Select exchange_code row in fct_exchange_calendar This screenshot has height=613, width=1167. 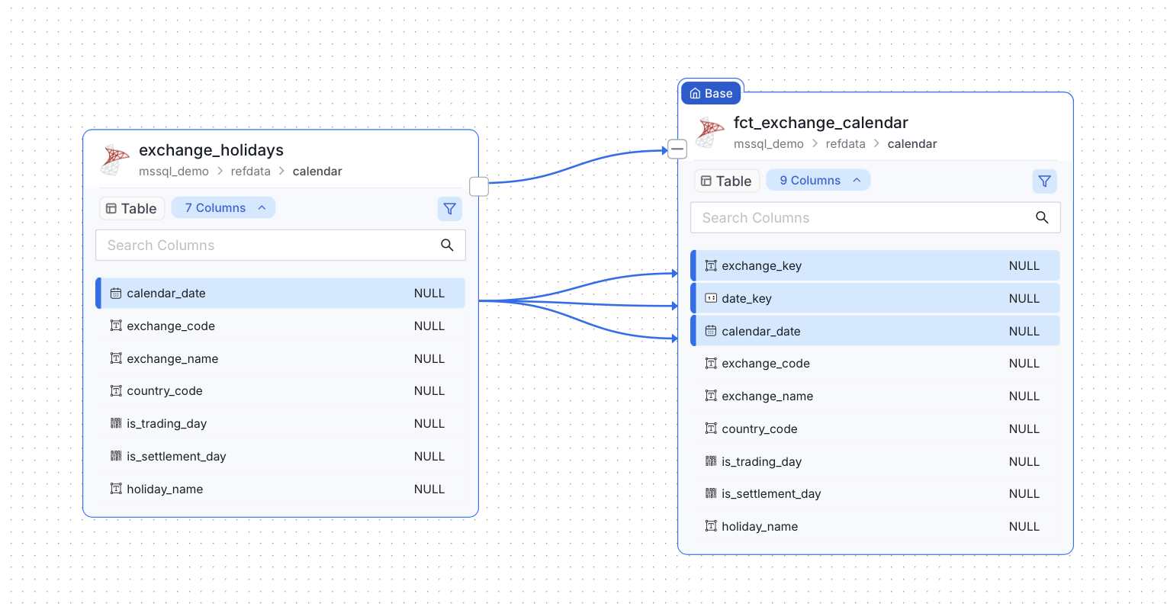[876, 363]
